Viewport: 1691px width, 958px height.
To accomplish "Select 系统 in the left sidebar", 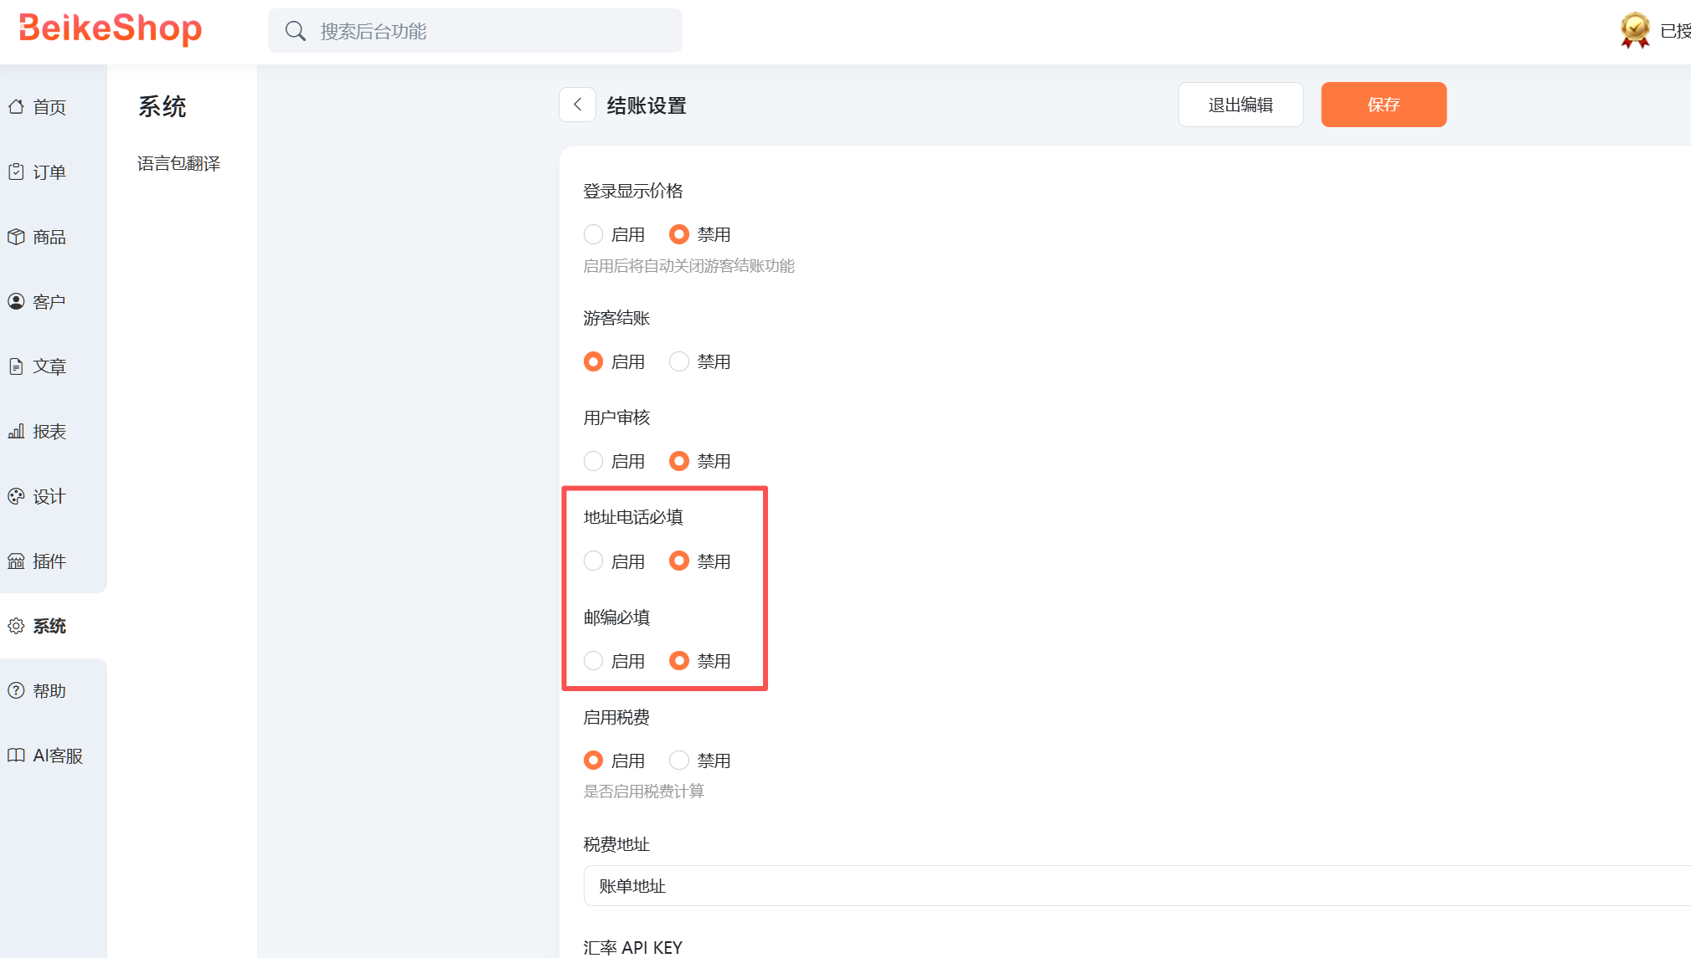I will [49, 626].
